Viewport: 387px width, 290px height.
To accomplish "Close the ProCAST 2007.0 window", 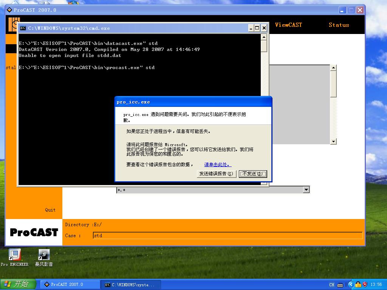I will click(x=360, y=10).
